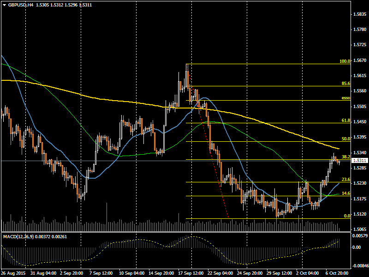This screenshot has height=277, width=369.
Task: Click the 17 Sep 12:00 time label
Action: pyautogui.click(x=190, y=273)
